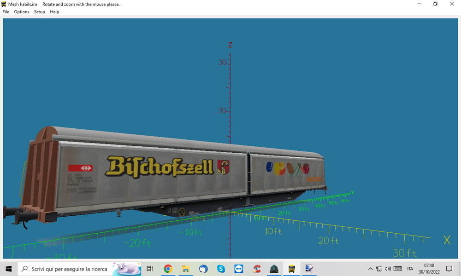Viewport: 461px width, 276px height.
Task: Open volume control tray icon
Action: coord(388,269)
